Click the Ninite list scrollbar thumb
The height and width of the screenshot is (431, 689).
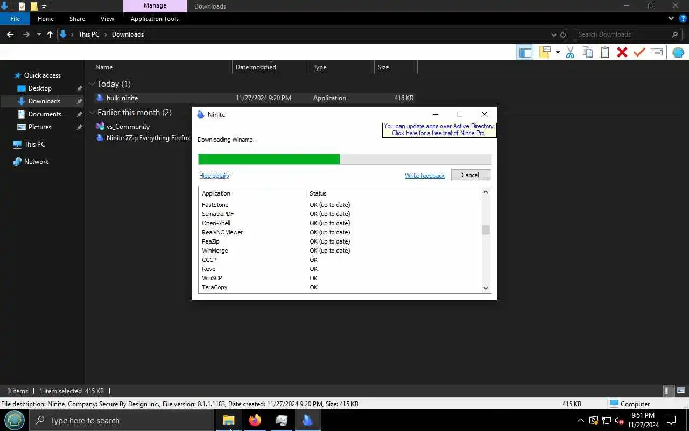(x=486, y=230)
